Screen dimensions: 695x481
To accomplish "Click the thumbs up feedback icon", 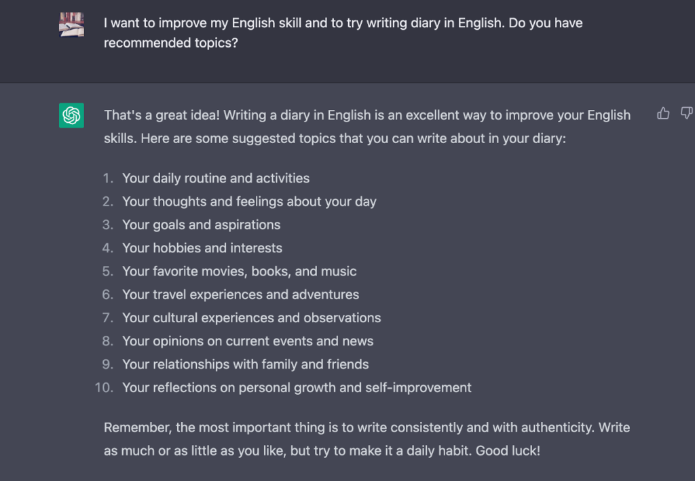I will coord(663,114).
